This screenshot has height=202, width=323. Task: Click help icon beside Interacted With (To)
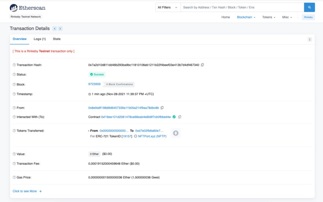point(14,117)
